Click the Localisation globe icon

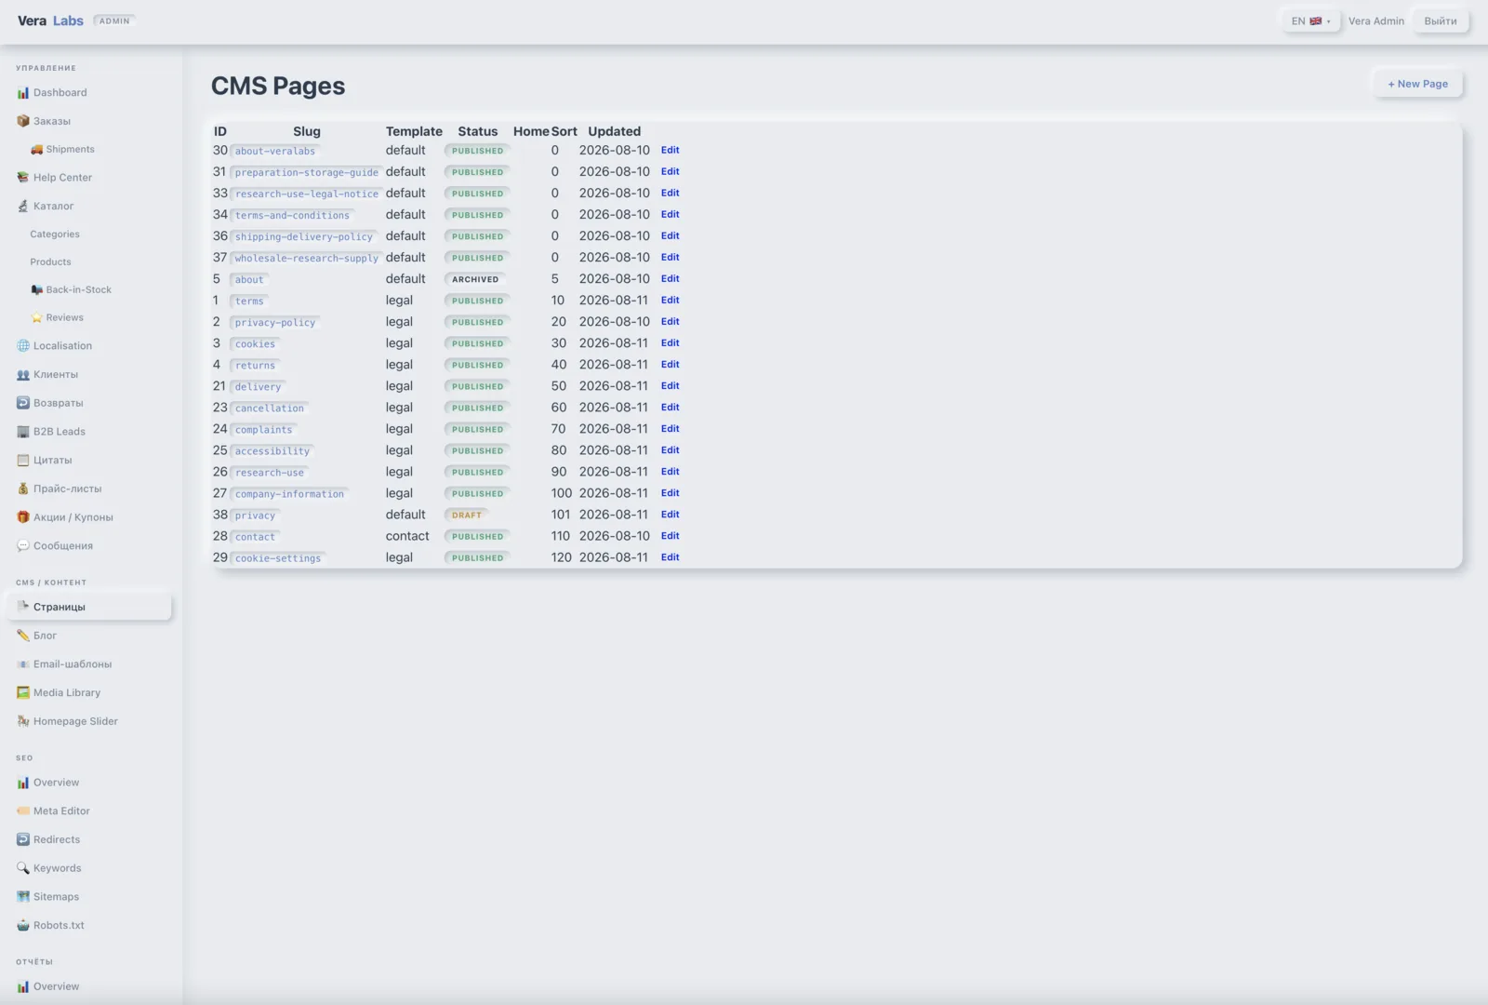point(23,346)
